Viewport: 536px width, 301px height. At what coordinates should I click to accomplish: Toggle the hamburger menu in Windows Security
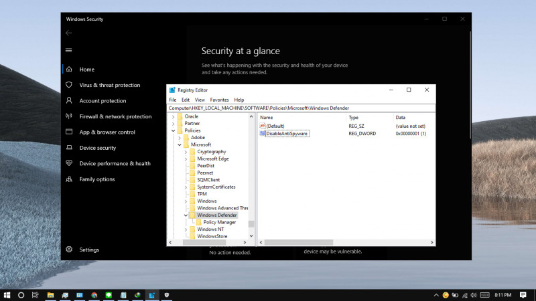pyautogui.click(x=69, y=51)
